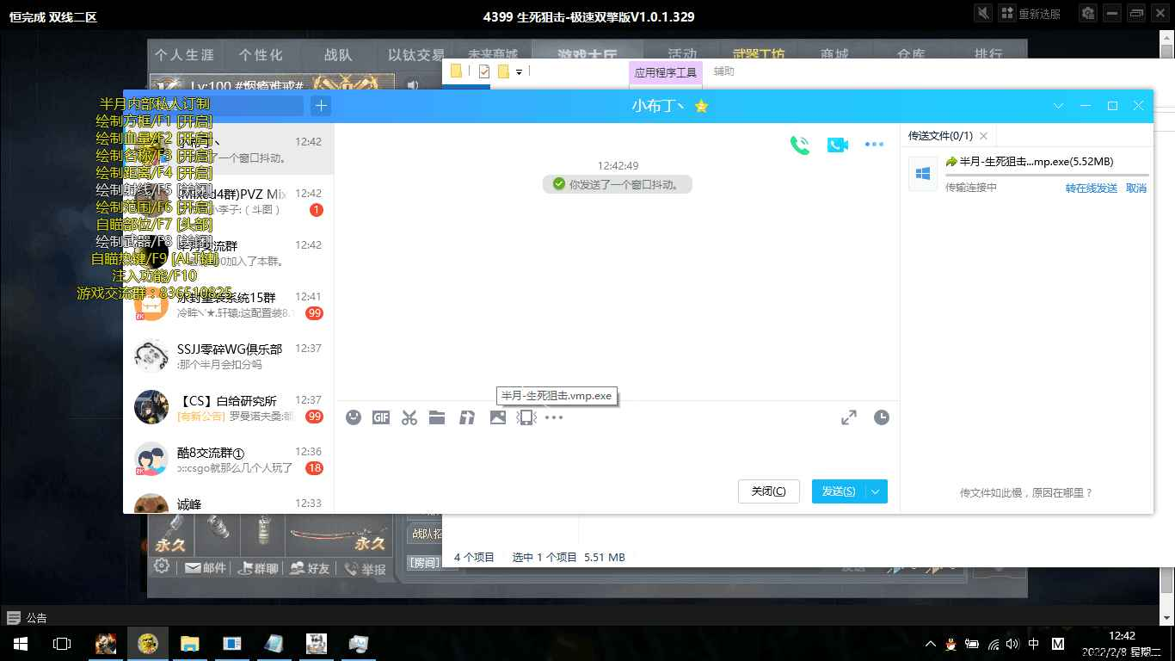Viewport: 1175px width, 661px height.
Task: Click the music share icon in chat toolbar
Action: click(467, 417)
